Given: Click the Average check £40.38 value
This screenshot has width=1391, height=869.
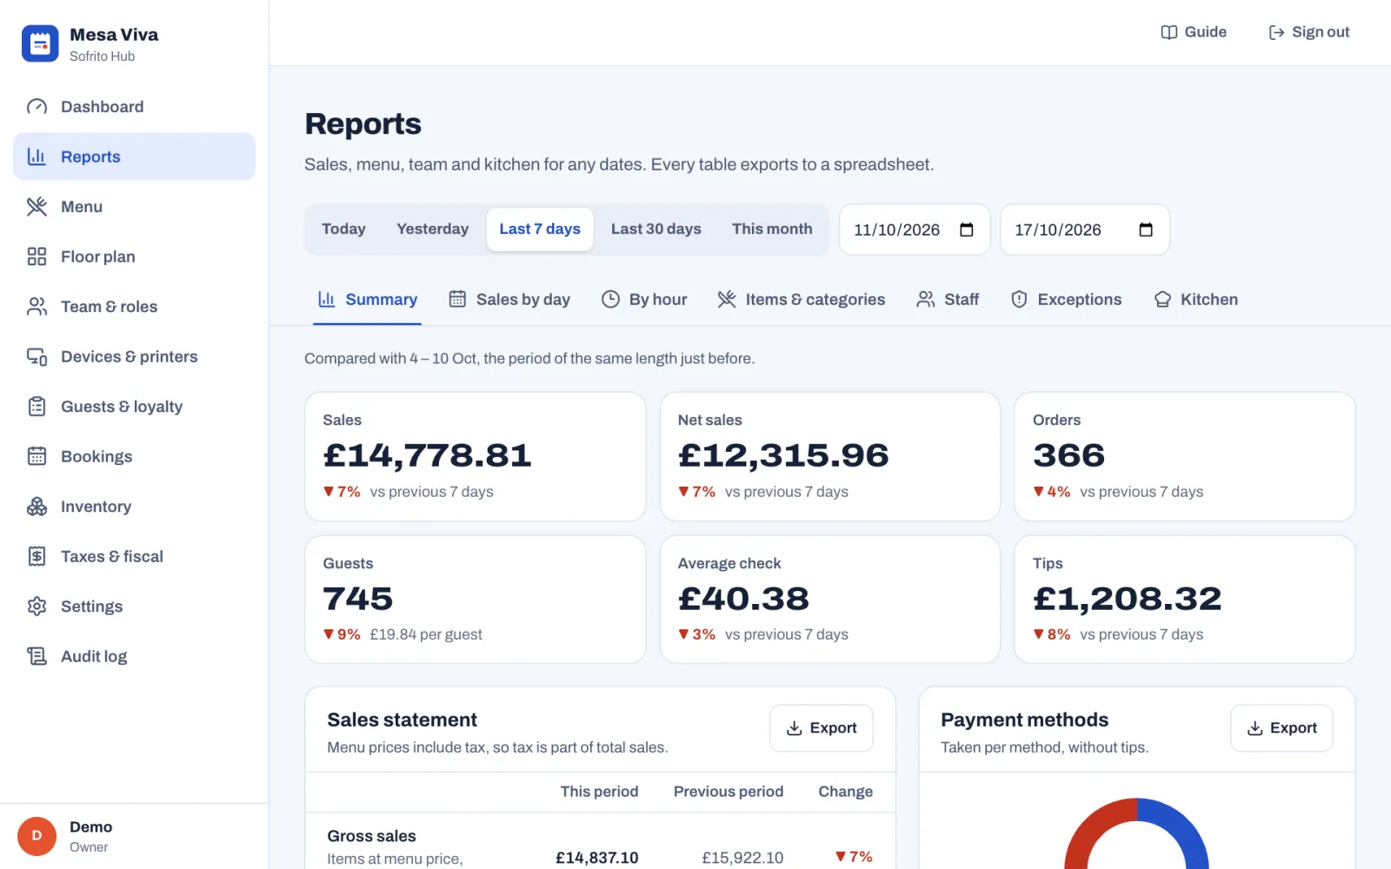Looking at the screenshot, I should [x=743, y=599].
